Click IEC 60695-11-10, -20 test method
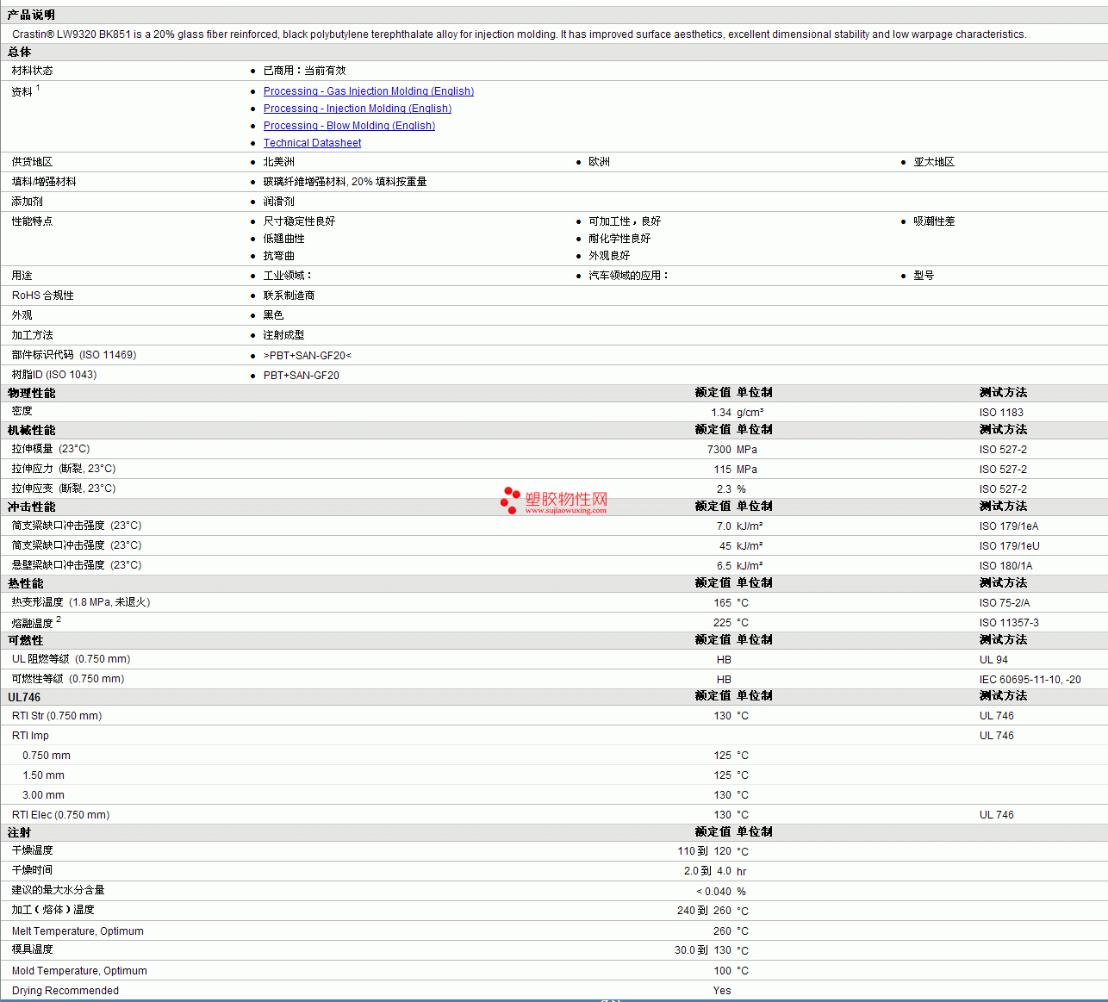Screen dimensions: 1108x1002 pos(1030,680)
